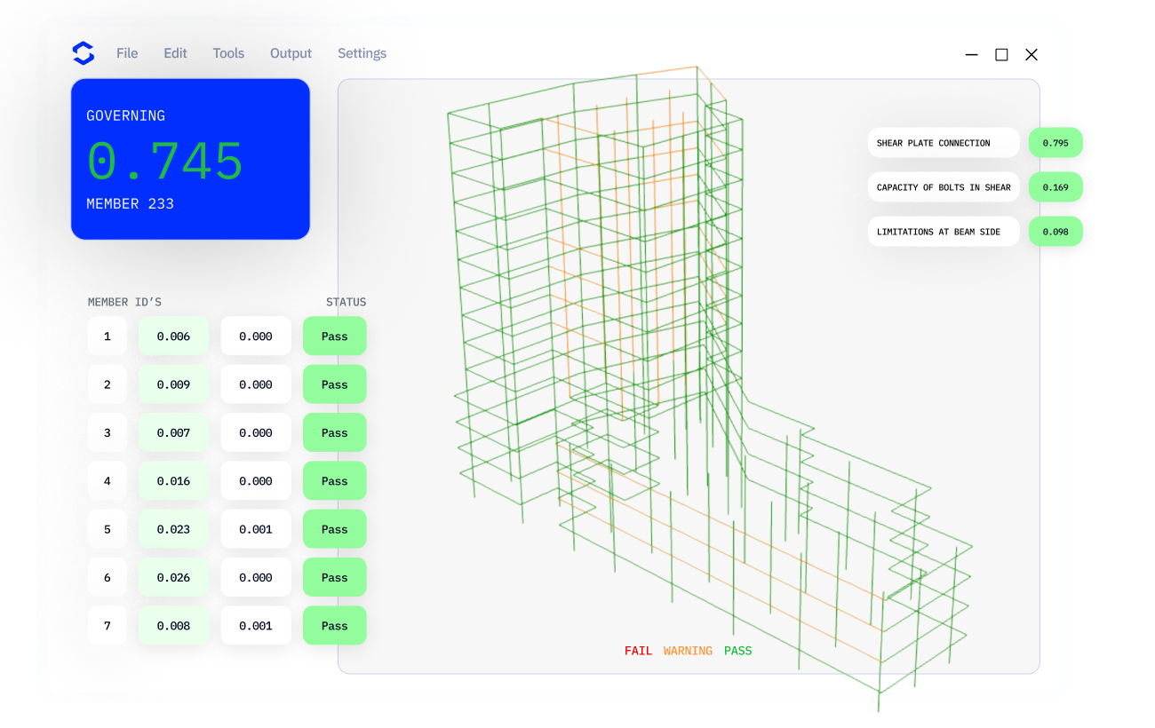1155x728 pixels.
Task: Close the window with X icon
Action: [1032, 55]
